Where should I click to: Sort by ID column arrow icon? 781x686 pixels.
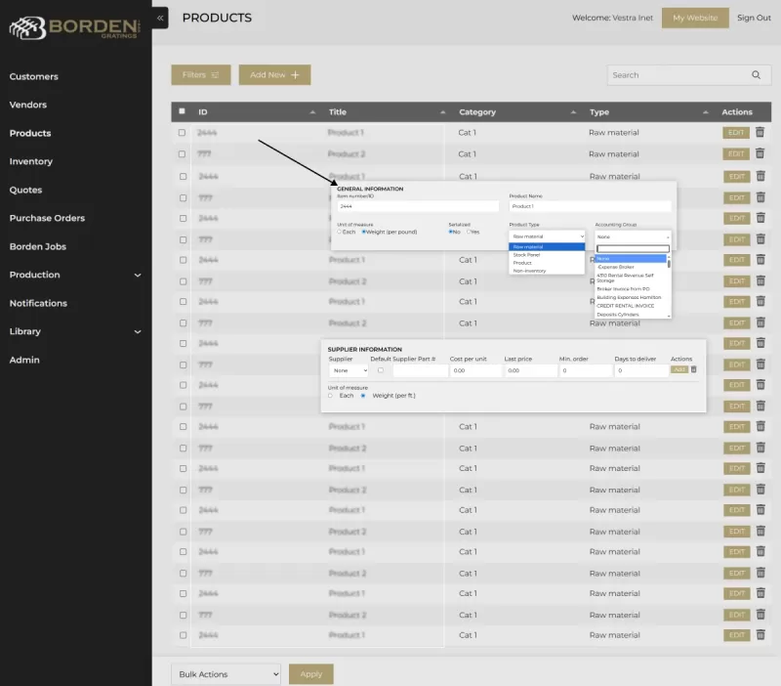(x=312, y=112)
